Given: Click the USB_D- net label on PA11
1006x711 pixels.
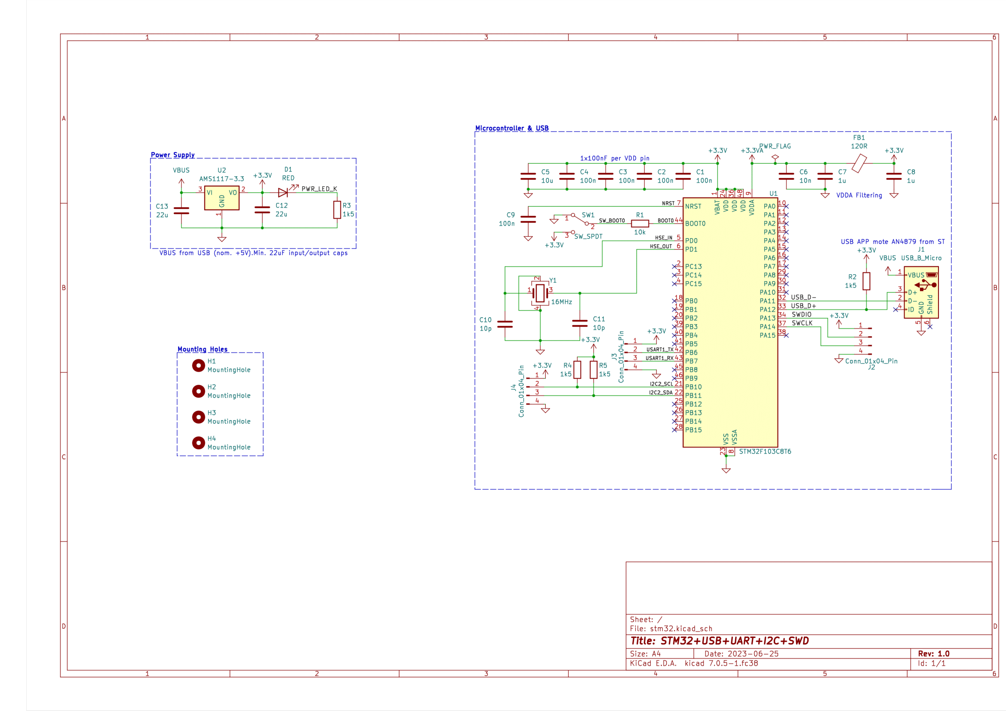Looking at the screenshot, I should tap(803, 297).
